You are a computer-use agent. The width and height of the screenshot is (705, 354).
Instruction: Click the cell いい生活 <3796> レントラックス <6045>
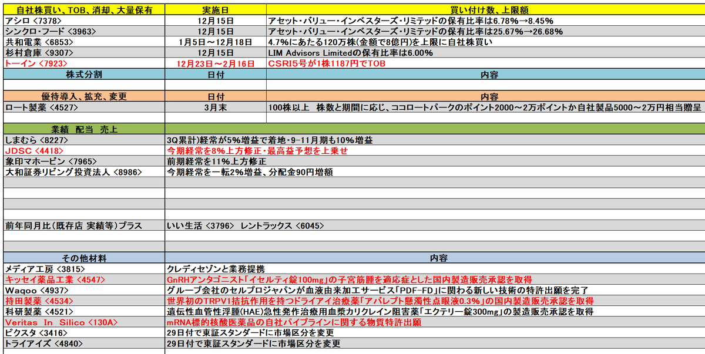pyautogui.click(x=435, y=225)
